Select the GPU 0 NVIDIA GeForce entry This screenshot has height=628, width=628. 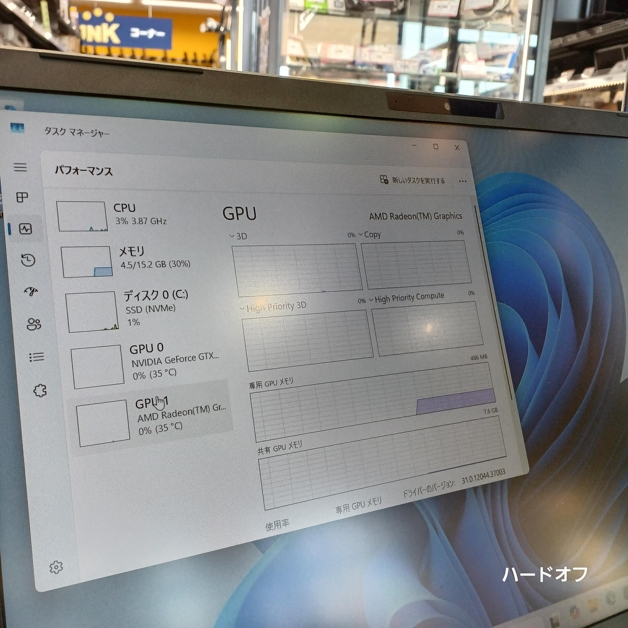pyautogui.click(x=148, y=366)
